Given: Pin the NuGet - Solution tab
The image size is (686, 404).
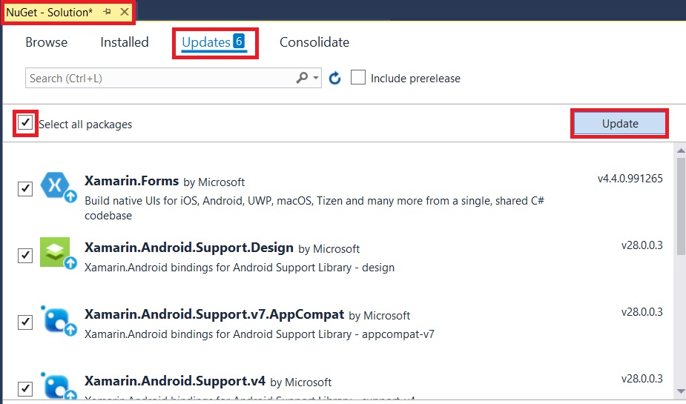Looking at the screenshot, I should 107,13.
